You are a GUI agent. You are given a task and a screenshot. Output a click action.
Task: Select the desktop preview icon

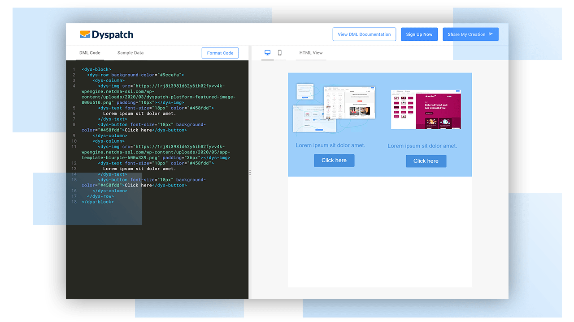coord(267,52)
